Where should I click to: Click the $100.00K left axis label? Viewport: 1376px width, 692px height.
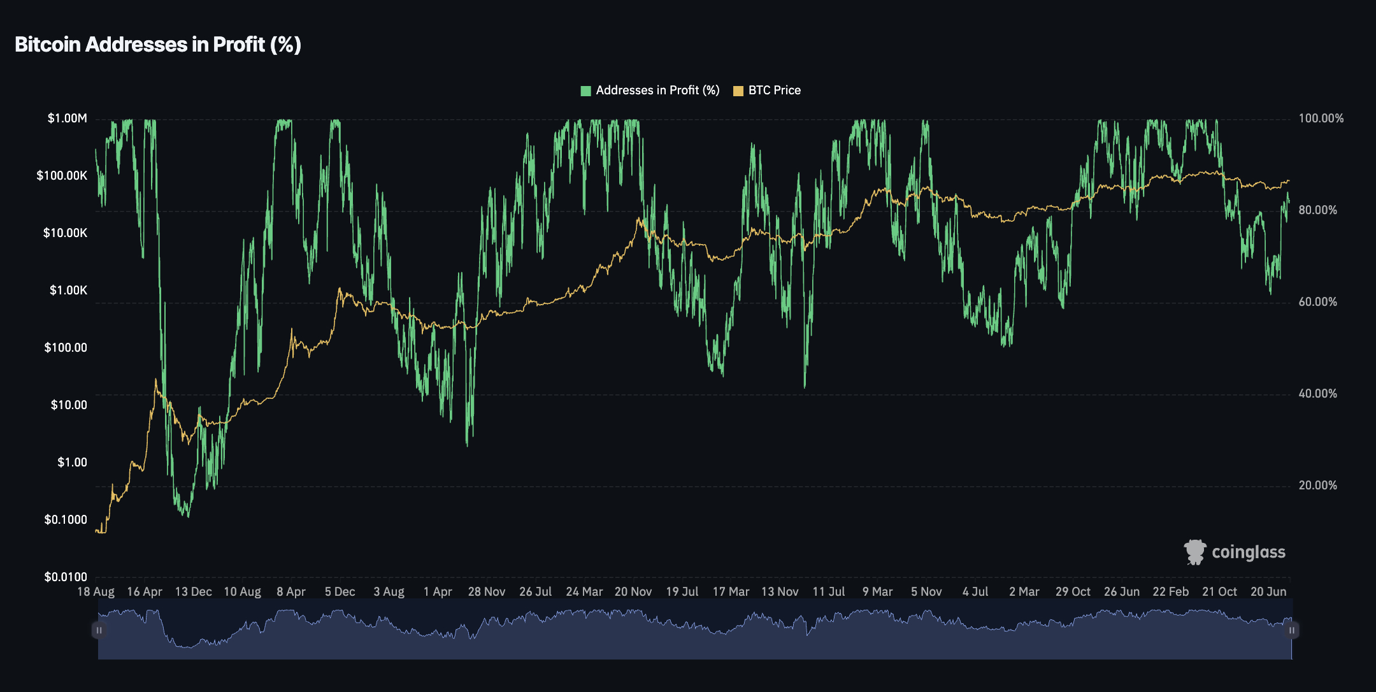62,176
